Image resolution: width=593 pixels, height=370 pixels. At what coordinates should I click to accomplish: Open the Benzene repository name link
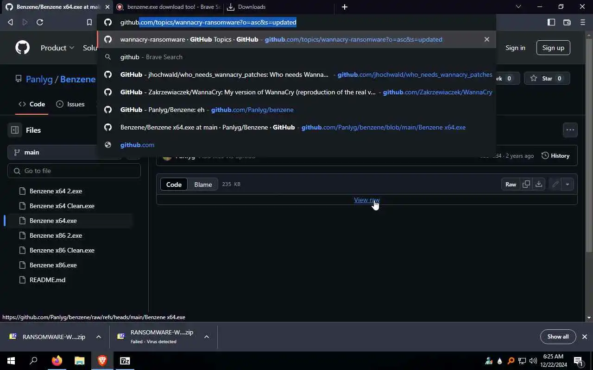tap(78, 79)
